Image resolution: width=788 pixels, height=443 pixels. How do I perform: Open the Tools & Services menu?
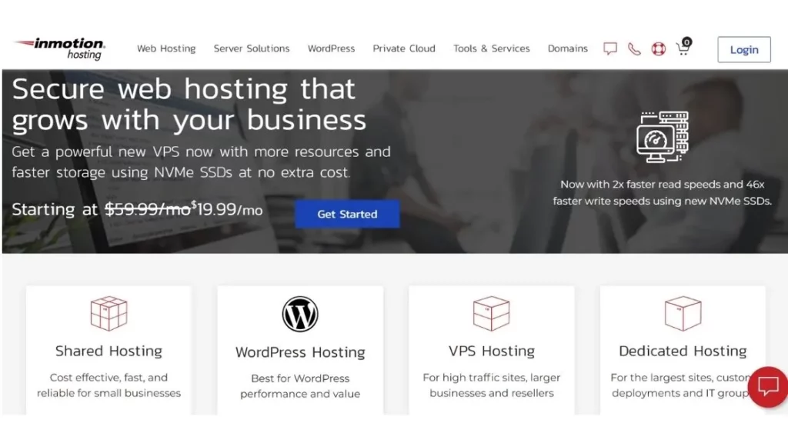point(492,48)
